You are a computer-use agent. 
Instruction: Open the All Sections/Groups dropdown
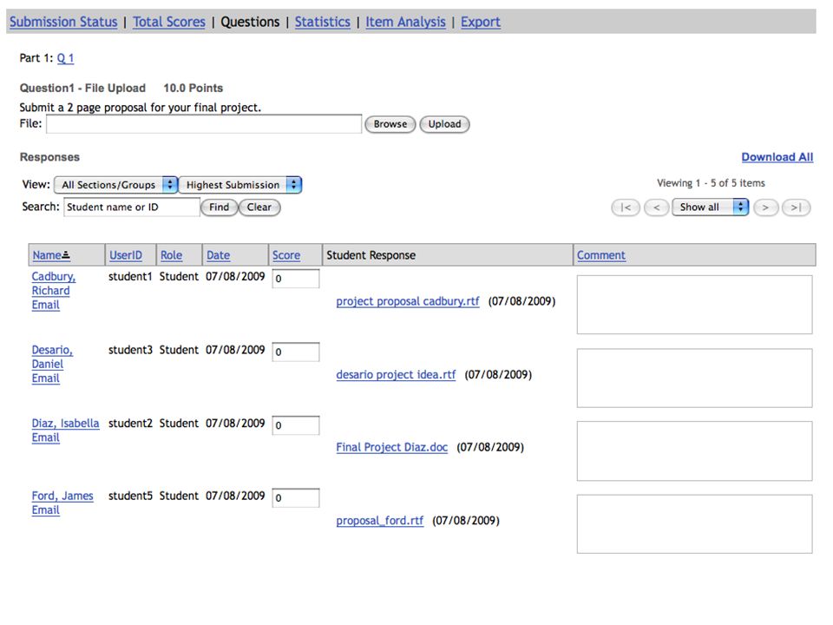[115, 185]
